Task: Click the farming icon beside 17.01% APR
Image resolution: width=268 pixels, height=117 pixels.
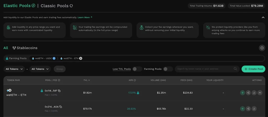Action: click(138, 93)
